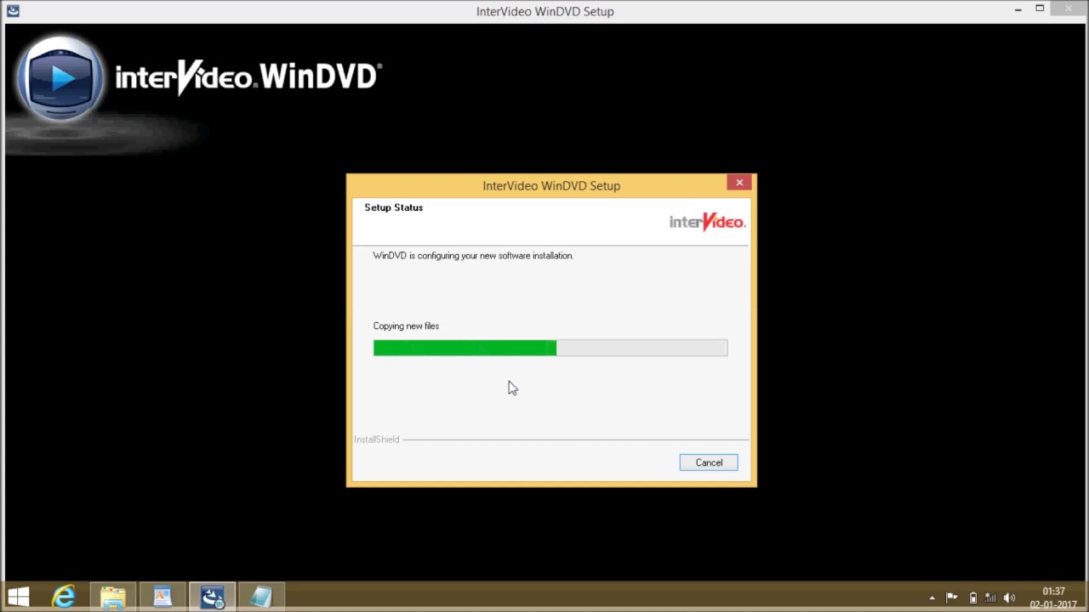Viewport: 1089px width, 612px height.
Task: Click the 'Setup Status' heading text
Action: tap(393, 207)
